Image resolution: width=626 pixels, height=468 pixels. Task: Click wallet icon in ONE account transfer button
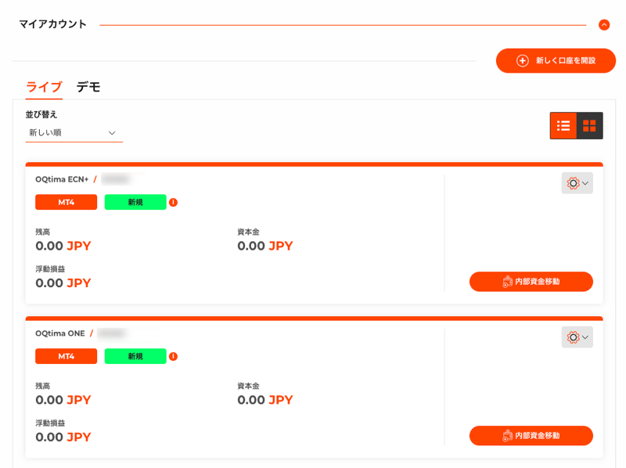[507, 436]
